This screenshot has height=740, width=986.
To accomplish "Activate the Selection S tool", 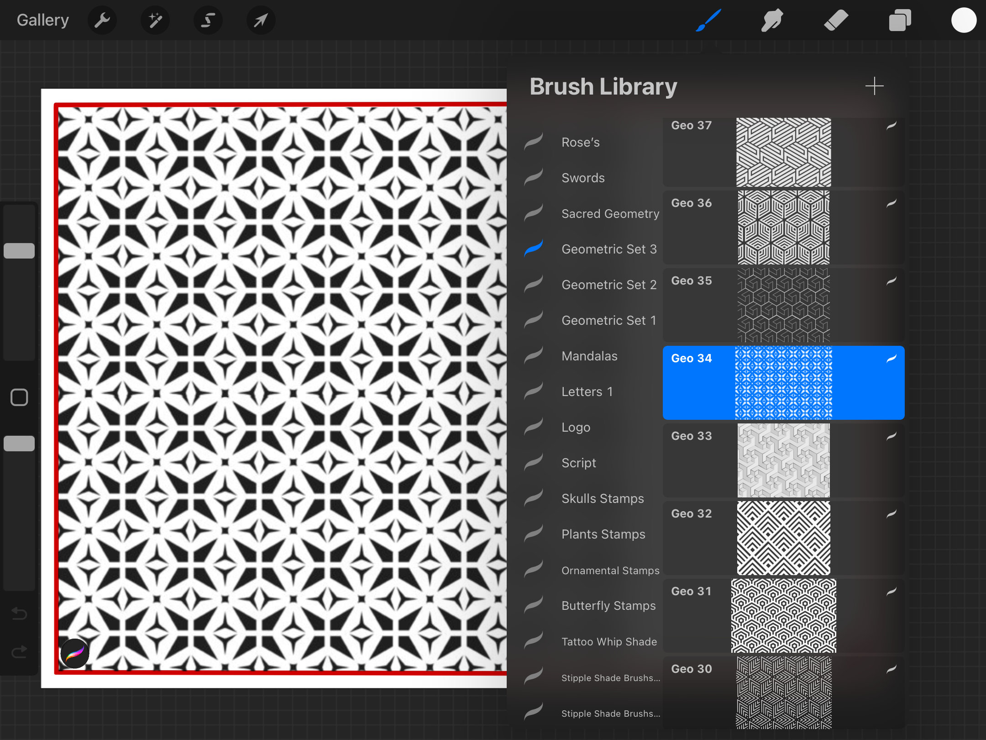I will click(208, 20).
